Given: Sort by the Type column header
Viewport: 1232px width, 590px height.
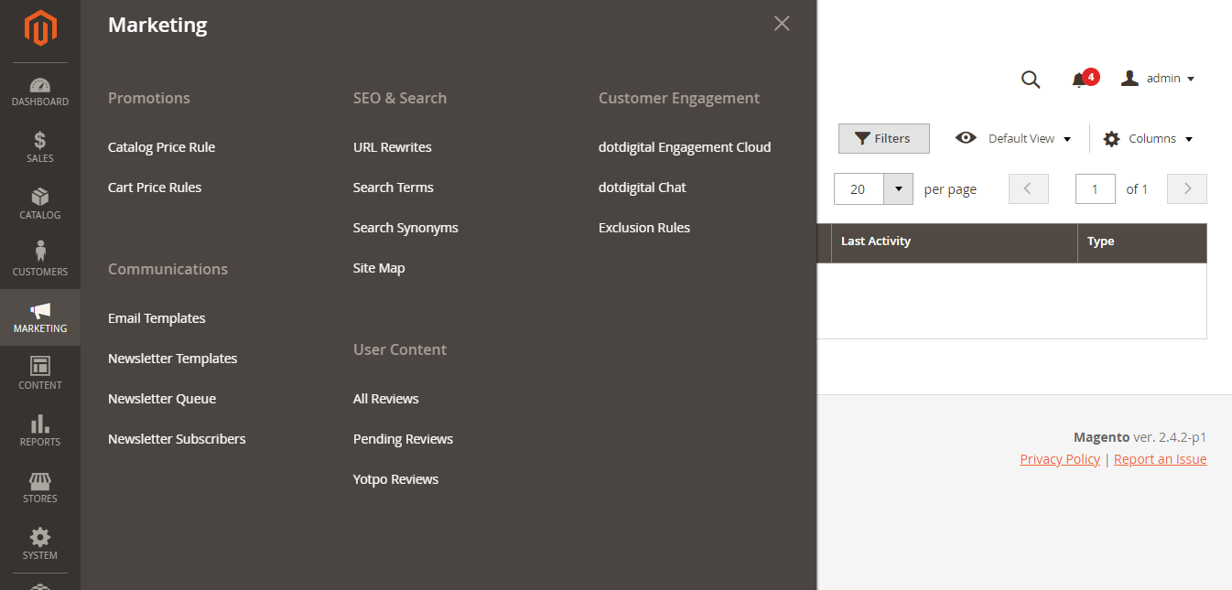Looking at the screenshot, I should [x=1142, y=242].
